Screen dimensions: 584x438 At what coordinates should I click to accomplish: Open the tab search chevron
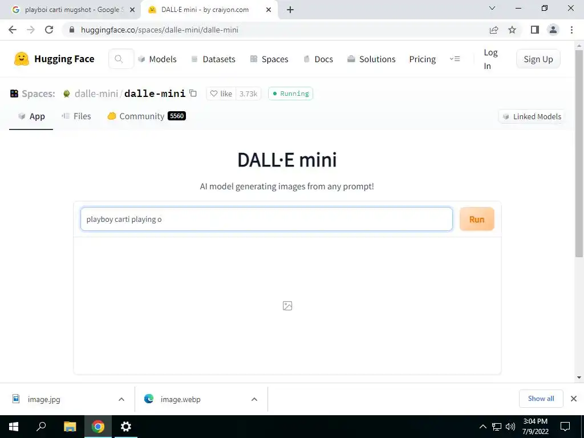(x=492, y=8)
